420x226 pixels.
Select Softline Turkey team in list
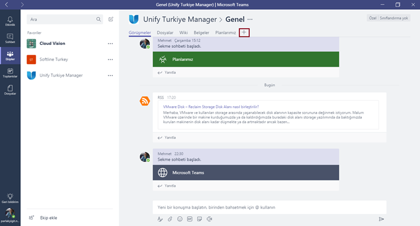[70, 59]
